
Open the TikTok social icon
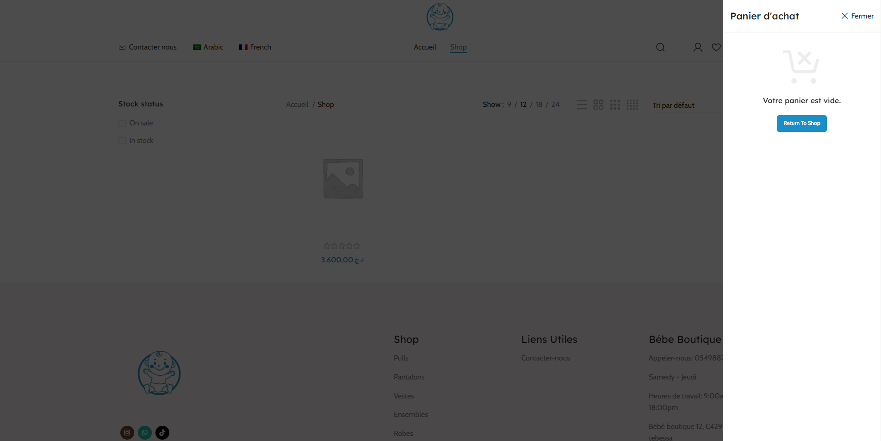click(x=162, y=433)
